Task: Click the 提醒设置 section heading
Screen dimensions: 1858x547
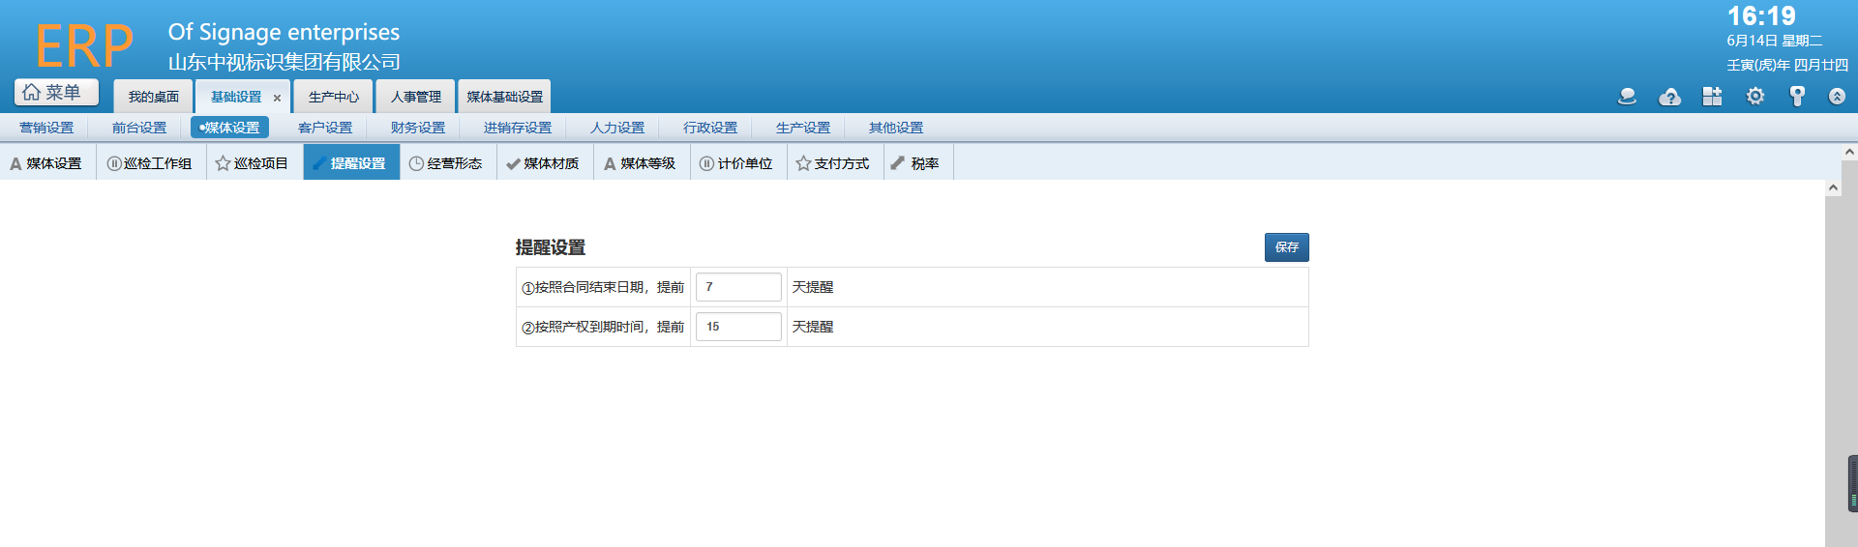Action: click(550, 247)
